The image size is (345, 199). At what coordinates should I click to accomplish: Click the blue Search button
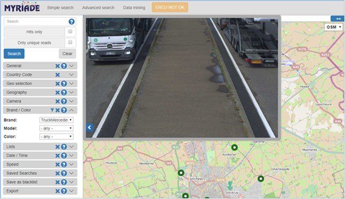(14, 54)
